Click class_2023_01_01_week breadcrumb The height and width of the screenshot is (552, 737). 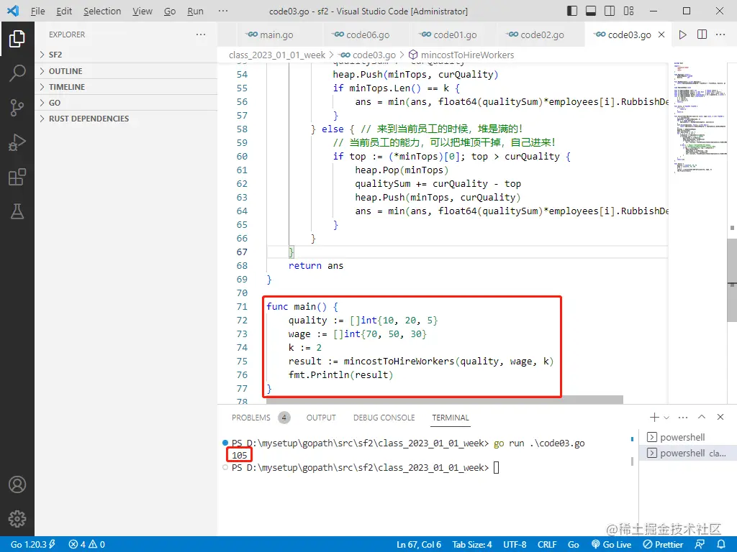[x=277, y=55]
